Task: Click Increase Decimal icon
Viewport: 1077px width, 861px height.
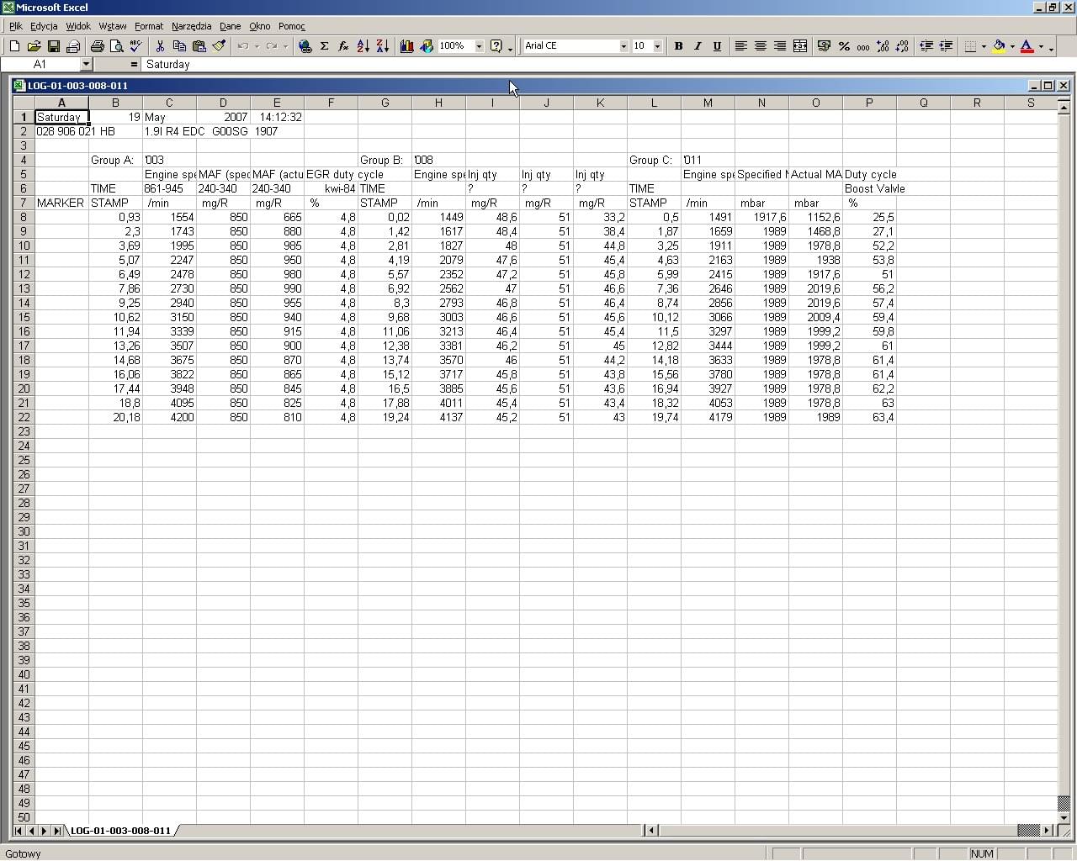Action: pyautogui.click(x=883, y=46)
